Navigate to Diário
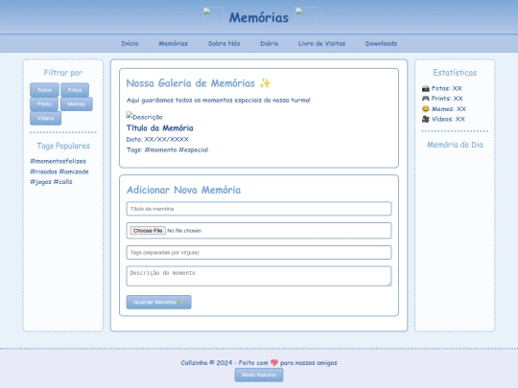 click(270, 43)
